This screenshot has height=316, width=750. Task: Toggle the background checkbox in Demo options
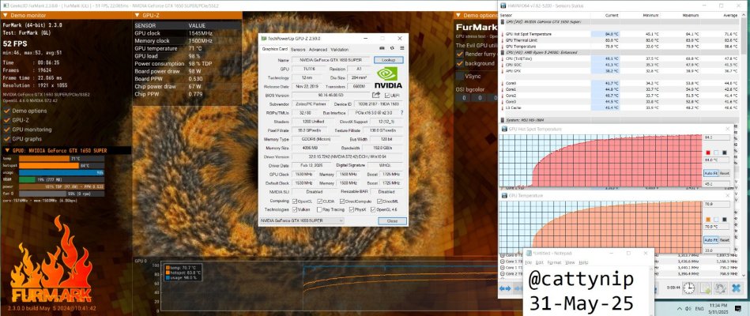pyautogui.click(x=460, y=63)
